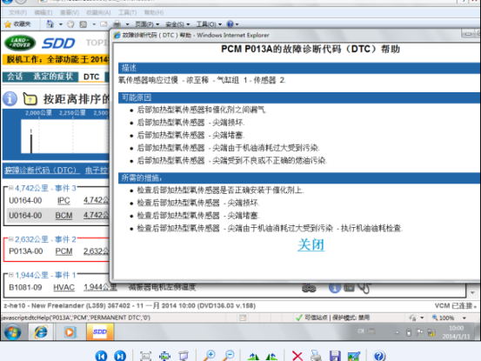The width and height of the screenshot is (481, 361).
Task: Click the 1,944公里 distance link
Action: [x=100, y=287]
